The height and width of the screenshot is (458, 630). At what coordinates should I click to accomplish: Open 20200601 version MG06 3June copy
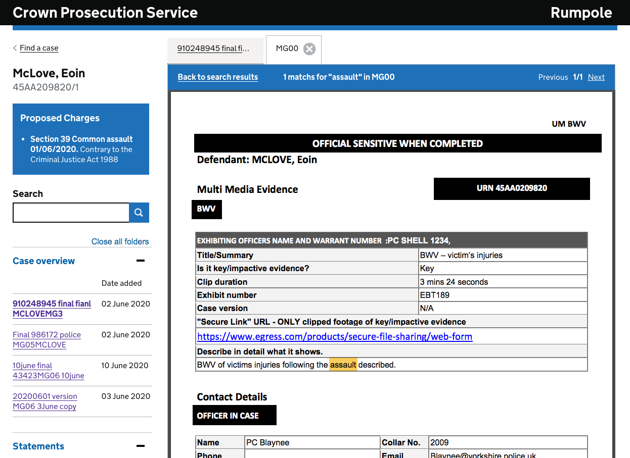[x=45, y=401]
